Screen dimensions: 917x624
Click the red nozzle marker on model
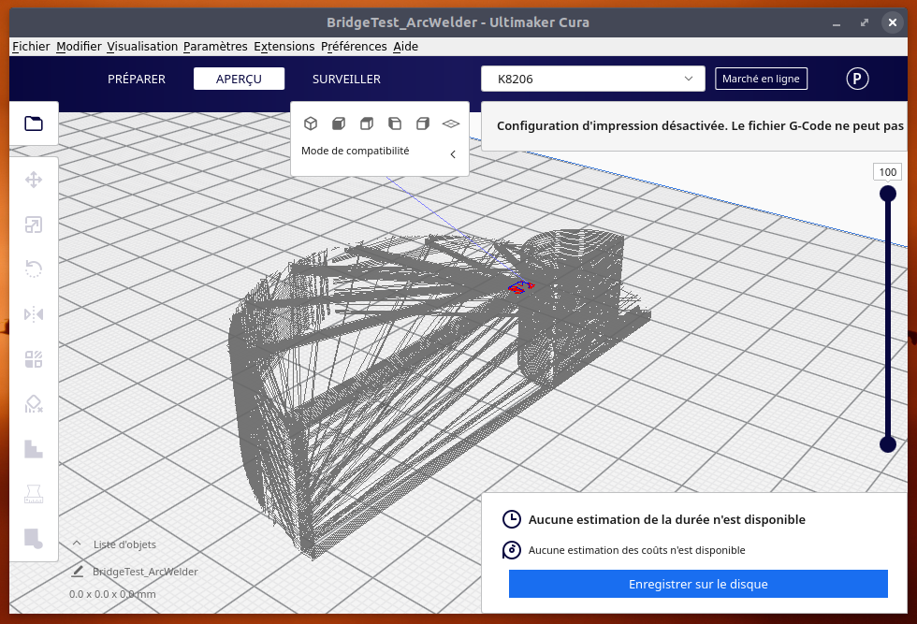coord(519,286)
